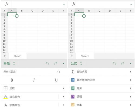Expand 最近使用的函数 list chevron
This screenshot has height=107, width=135.
click(130, 80)
